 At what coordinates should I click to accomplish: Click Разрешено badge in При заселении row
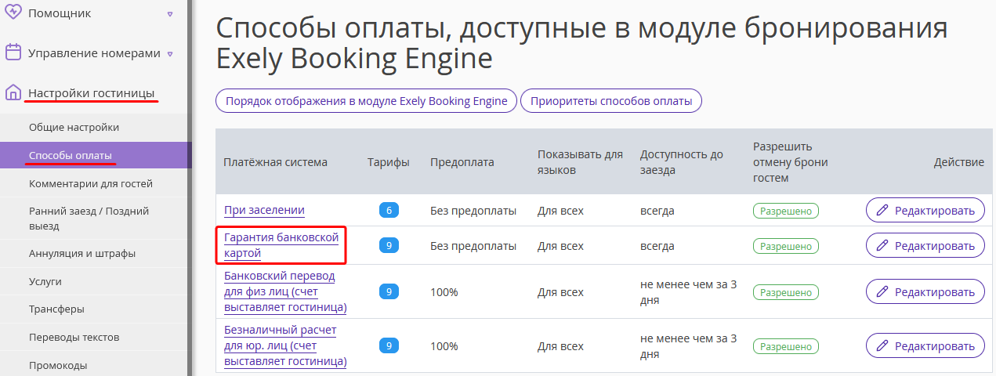[x=785, y=211]
